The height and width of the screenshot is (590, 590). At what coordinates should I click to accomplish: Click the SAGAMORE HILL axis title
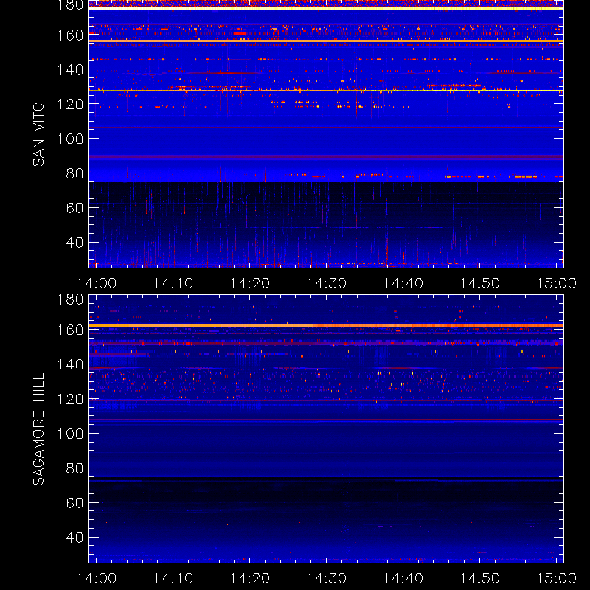(x=39, y=429)
